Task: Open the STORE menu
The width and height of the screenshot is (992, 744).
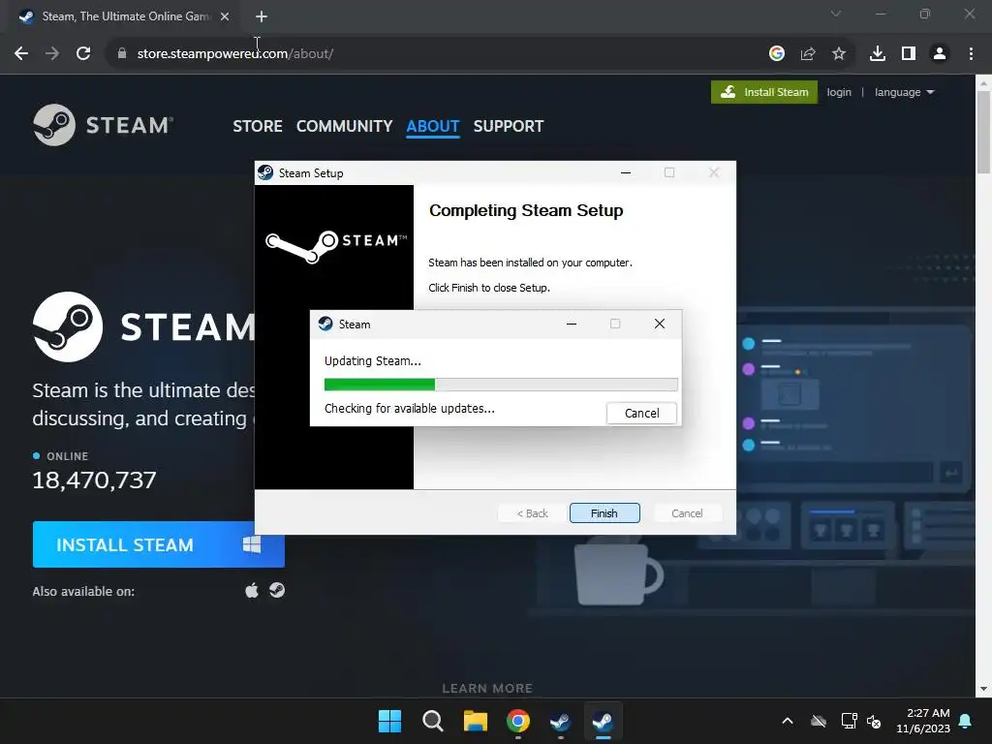Action: tap(258, 126)
